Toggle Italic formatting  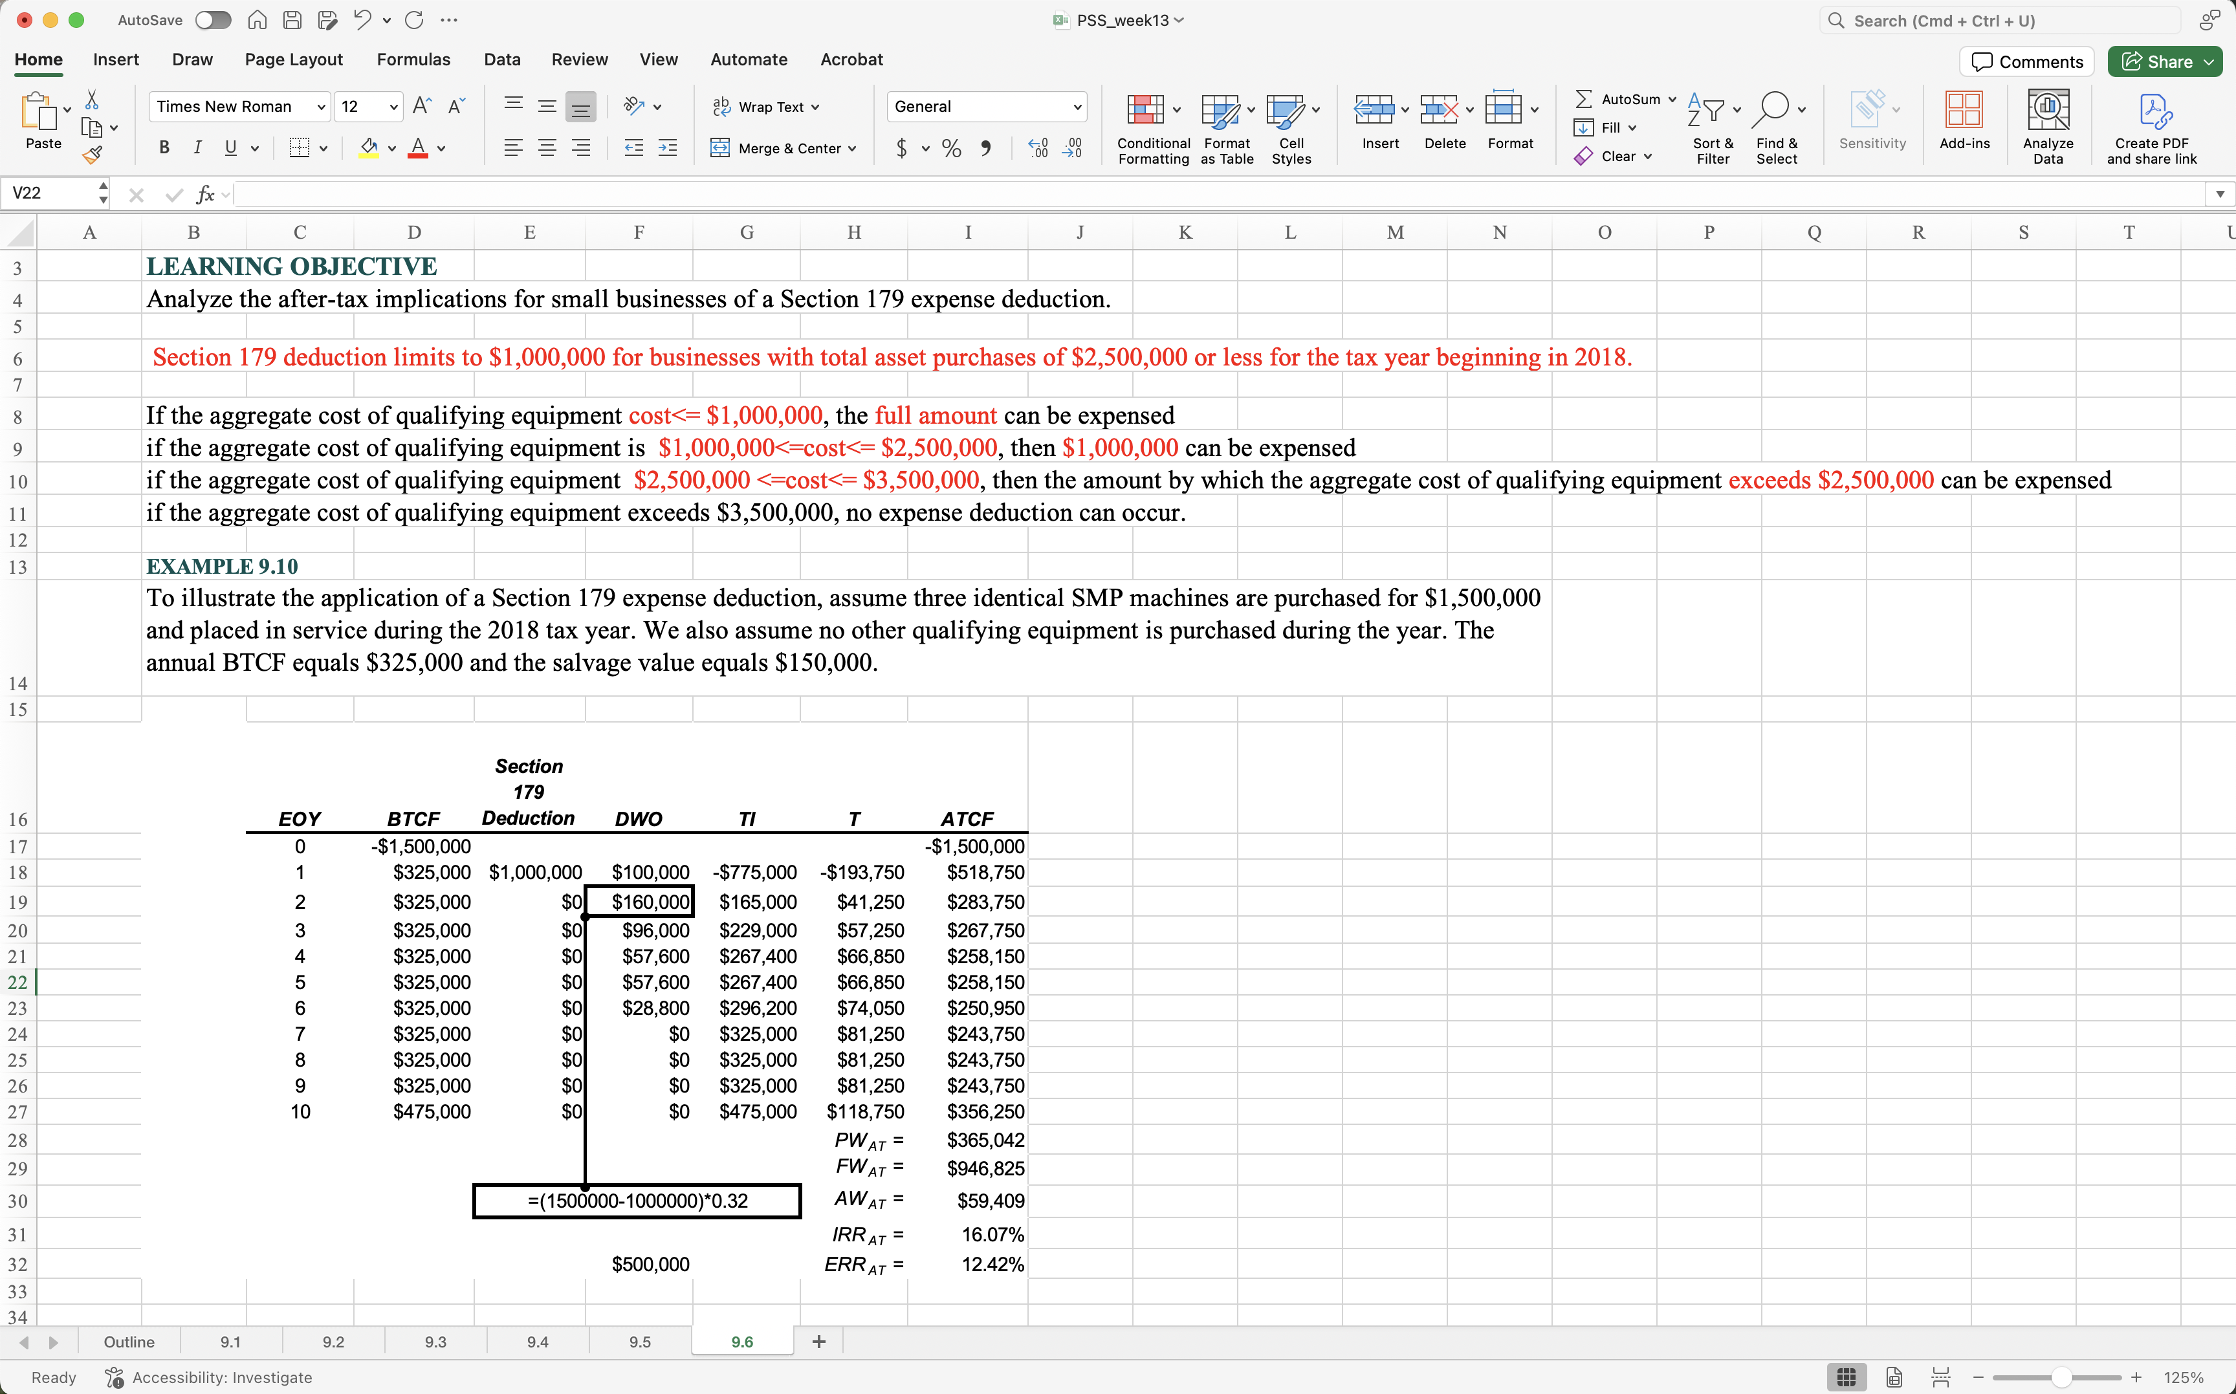pos(197,147)
